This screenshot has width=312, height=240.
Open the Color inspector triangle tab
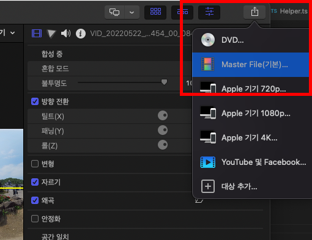point(51,34)
